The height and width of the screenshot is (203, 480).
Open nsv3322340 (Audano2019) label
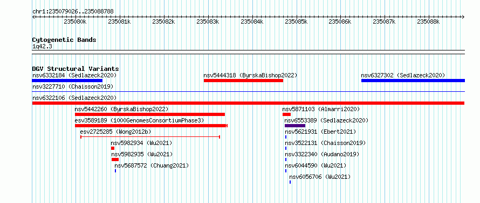pyautogui.click(x=322, y=154)
